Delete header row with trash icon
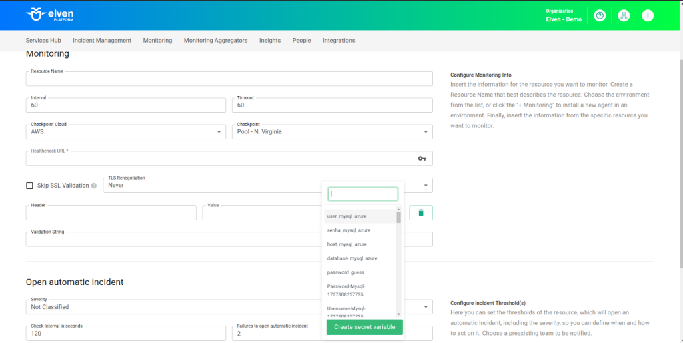 (420, 212)
